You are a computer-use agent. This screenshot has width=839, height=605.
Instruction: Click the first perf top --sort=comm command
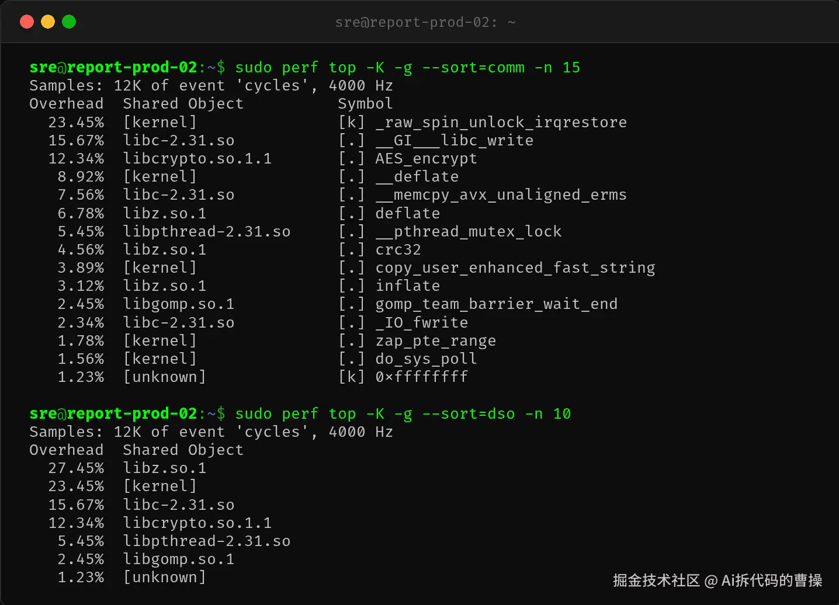coord(408,68)
